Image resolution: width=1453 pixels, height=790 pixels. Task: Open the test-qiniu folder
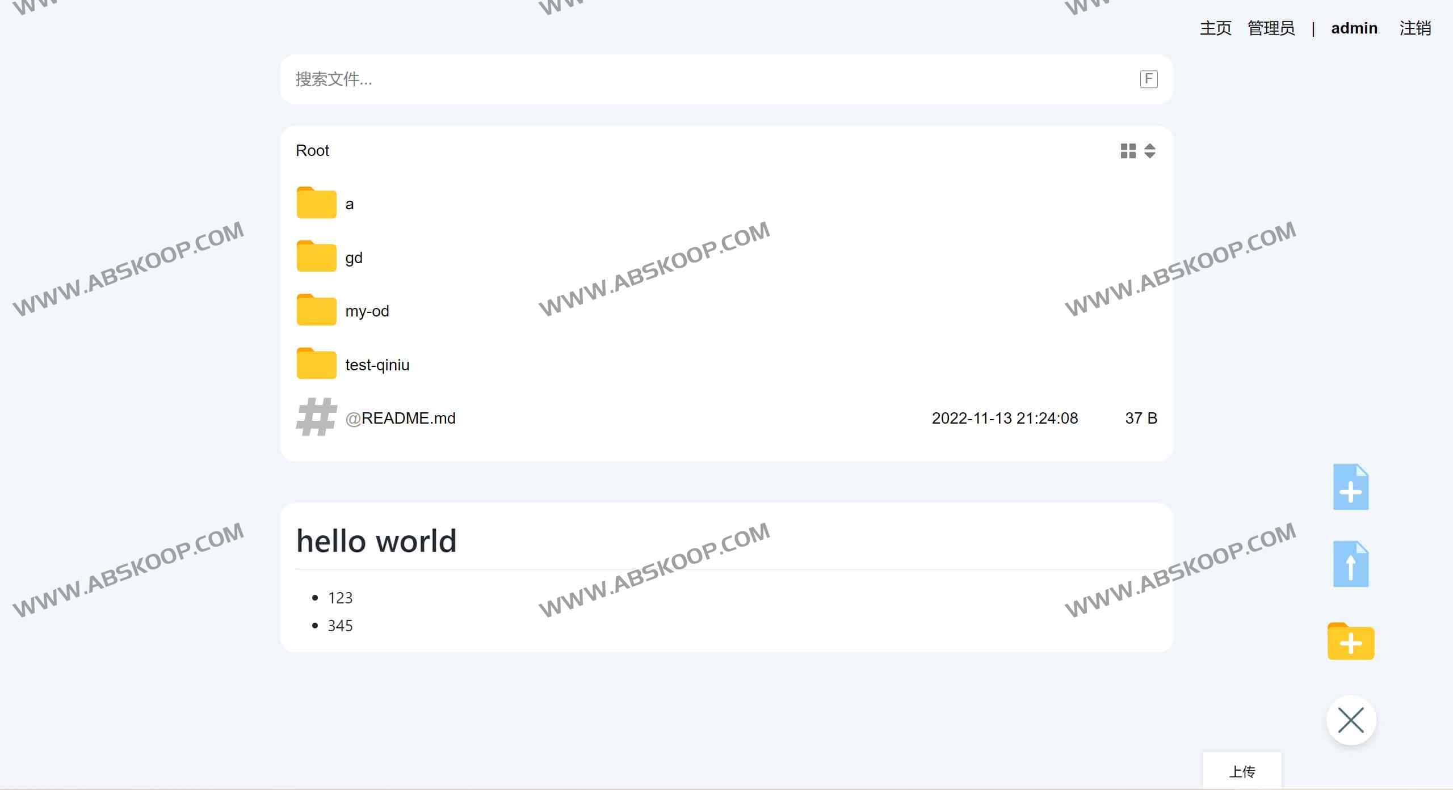click(377, 365)
